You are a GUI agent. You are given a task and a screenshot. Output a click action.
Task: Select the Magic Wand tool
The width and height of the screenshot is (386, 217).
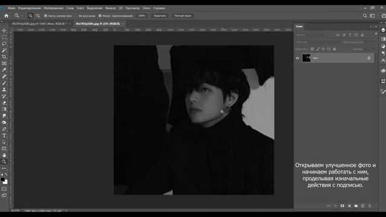point(4,50)
